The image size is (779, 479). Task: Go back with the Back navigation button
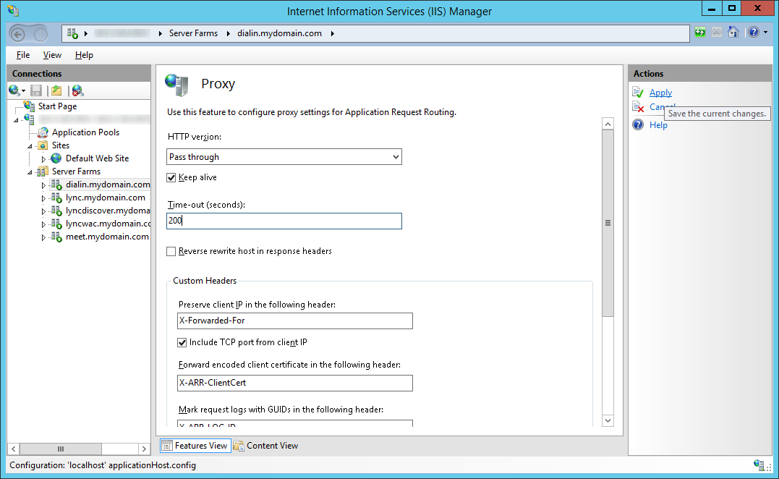pos(18,34)
